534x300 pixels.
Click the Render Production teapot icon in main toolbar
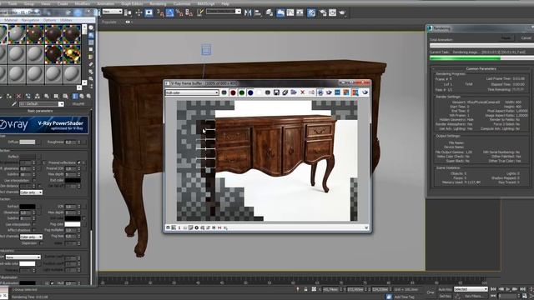tap(342, 13)
